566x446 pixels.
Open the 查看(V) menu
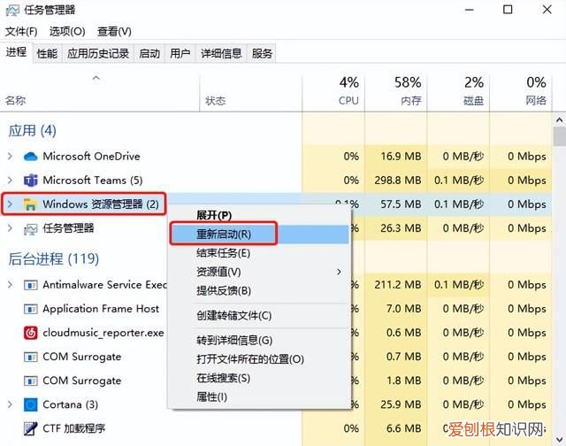(x=114, y=32)
